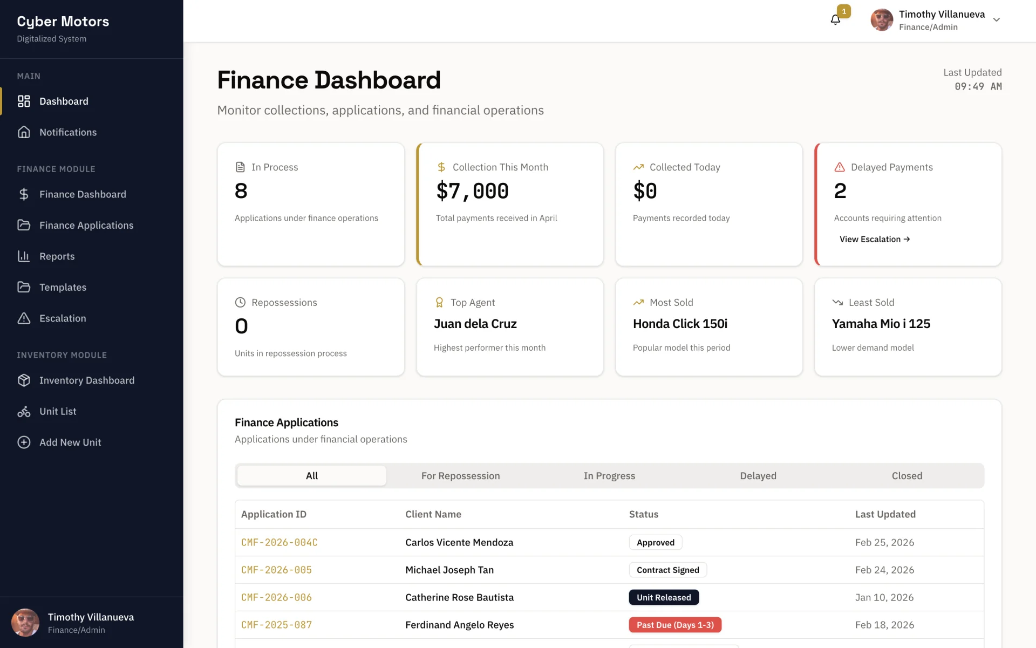Expand the user profile dropdown chevron
Viewport: 1036px width, 648px height.
(997, 20)
